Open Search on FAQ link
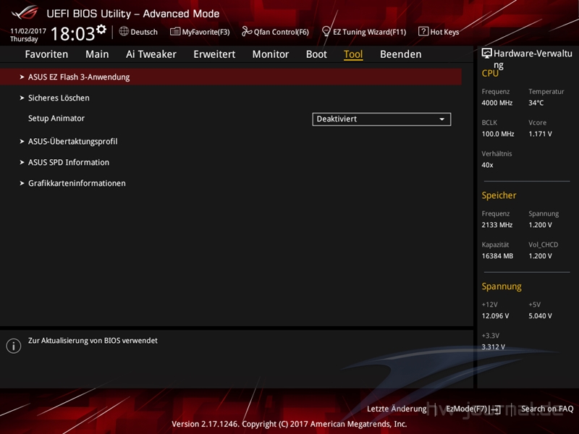 click(547, 409)
